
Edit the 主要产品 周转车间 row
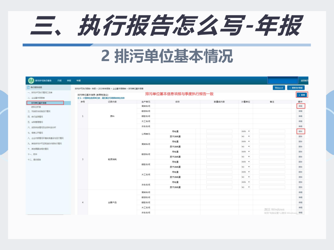click(300, 192)
